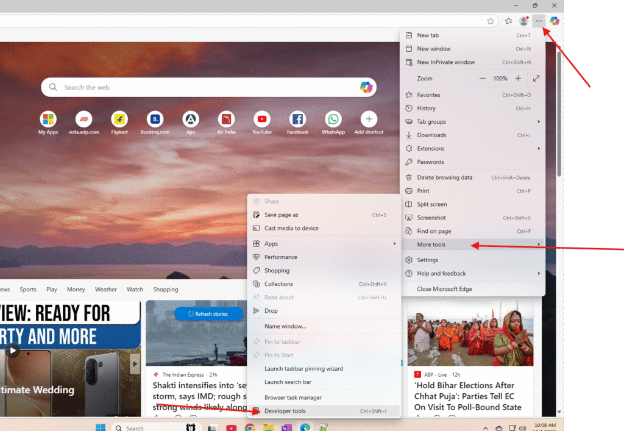Open Browser task manager
This screenshot has height=431, width=624.
(292, 397)
